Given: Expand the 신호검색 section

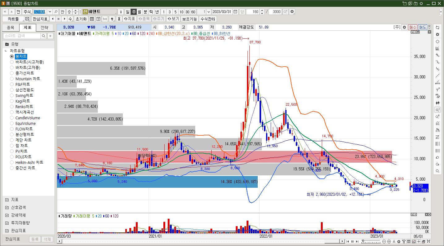Looking at the screenshot, I should (x=7, y=207).
